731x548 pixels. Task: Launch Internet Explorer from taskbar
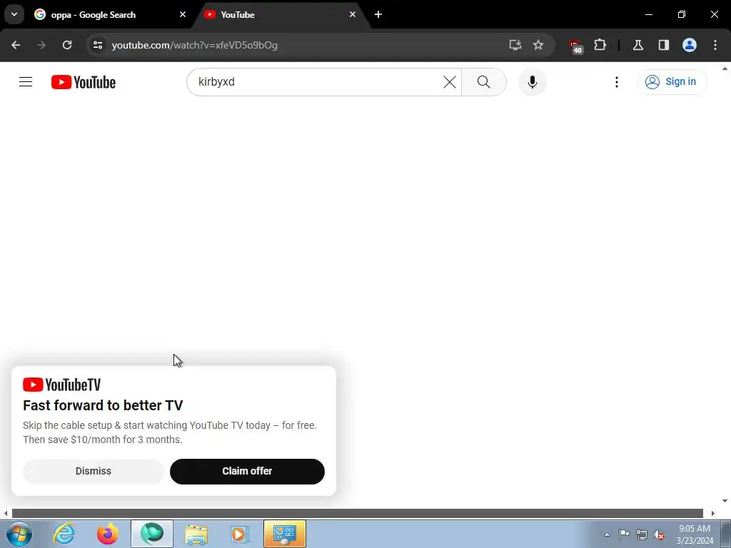pyautogui.click(x=64, y=534)
